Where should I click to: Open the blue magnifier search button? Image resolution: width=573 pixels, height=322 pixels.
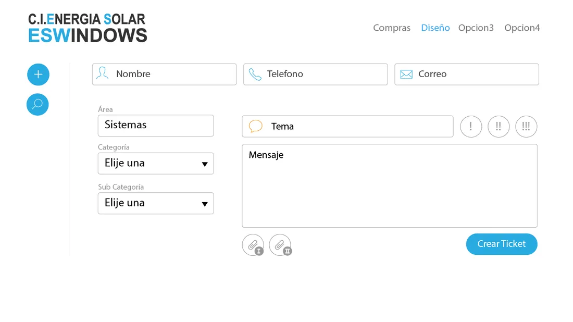[38, 105]
